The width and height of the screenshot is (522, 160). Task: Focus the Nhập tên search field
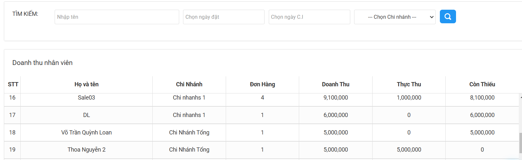click(x=117, y=17)
